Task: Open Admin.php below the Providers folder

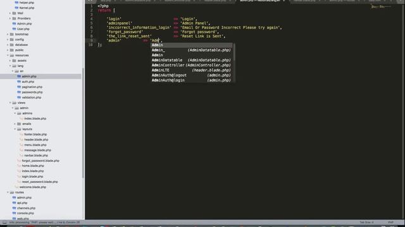Action: [x=24, y=24]
